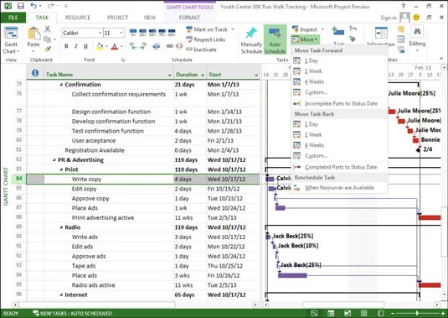The height and width of the screenshot is (318, 448).
Task: Apply Italic formatting
Action: pos(75,46)
